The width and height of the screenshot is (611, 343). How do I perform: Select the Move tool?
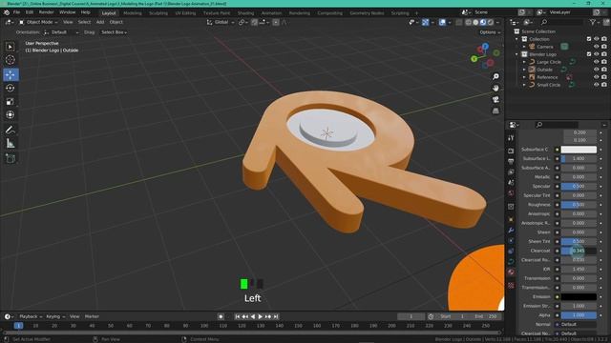click(x=11, y=74)
